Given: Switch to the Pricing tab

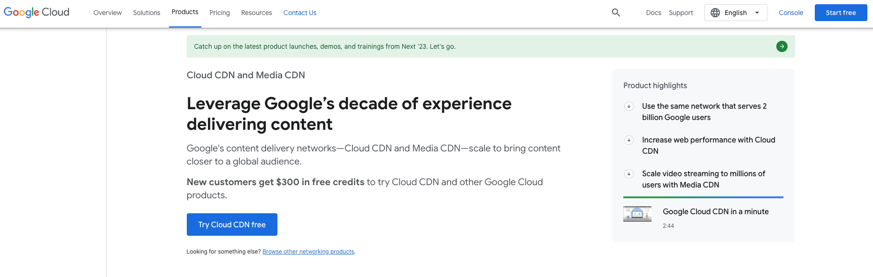Looking at the screenshot, I should coord(219,13).
